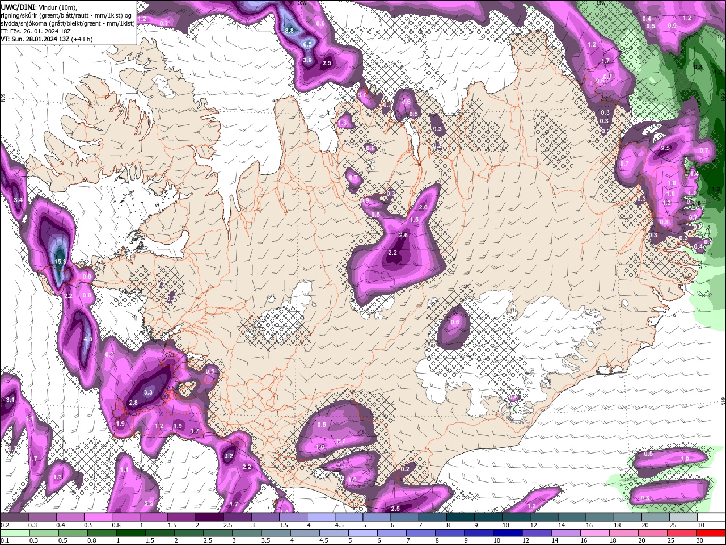Screen dimensions: 726x545
Task: Click the 0.1 label in the lower legend
Action: (5, 542)
